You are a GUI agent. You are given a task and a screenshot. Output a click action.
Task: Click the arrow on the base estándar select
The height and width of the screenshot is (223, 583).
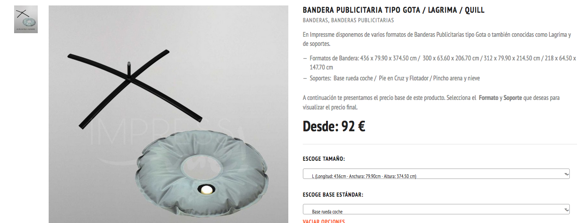566,209
